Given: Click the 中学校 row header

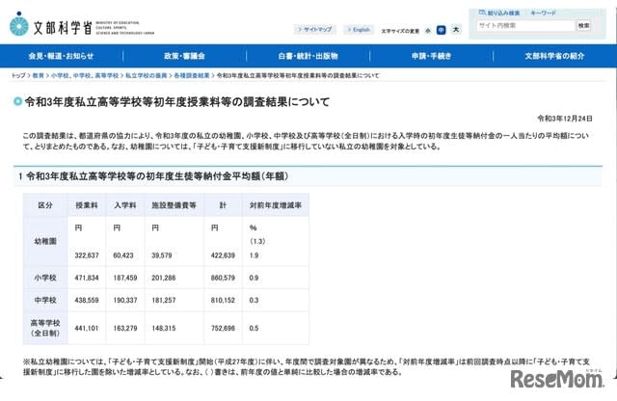Looking at the screenshot, I should [x=45, y=300].
